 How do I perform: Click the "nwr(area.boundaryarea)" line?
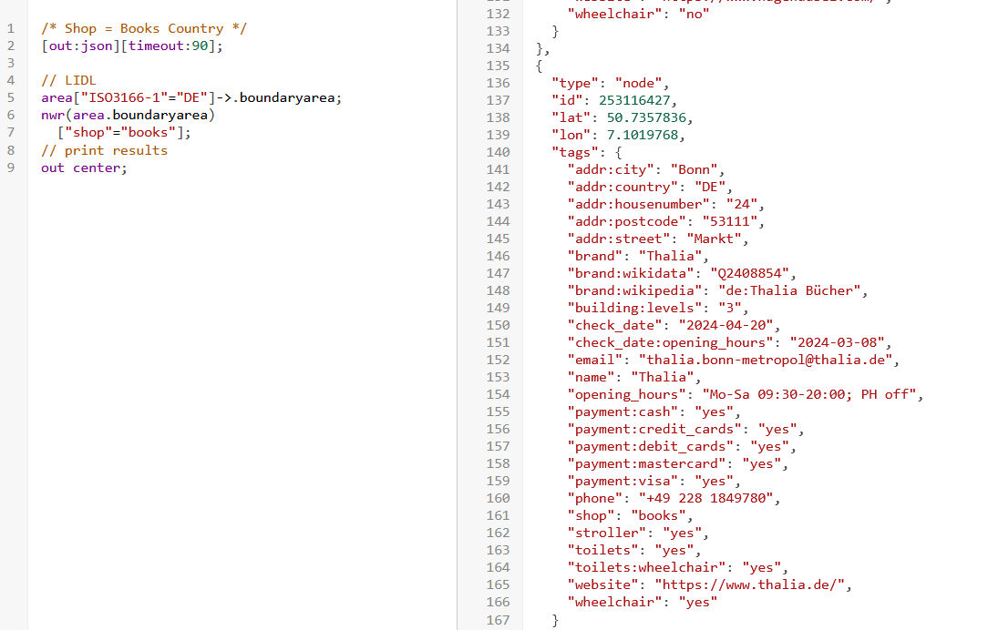click(x=128, y=115)
